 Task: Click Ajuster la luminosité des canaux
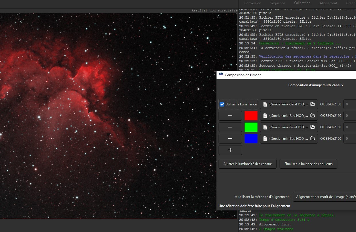click(247, 164)
